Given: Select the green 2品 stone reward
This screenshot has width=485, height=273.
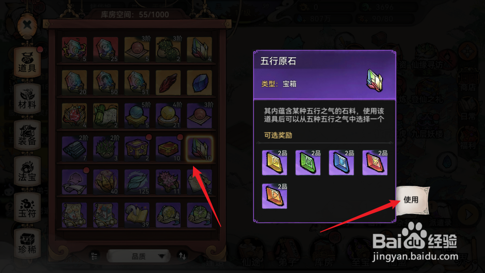Looking at the screenshot, I should (308, 163).
